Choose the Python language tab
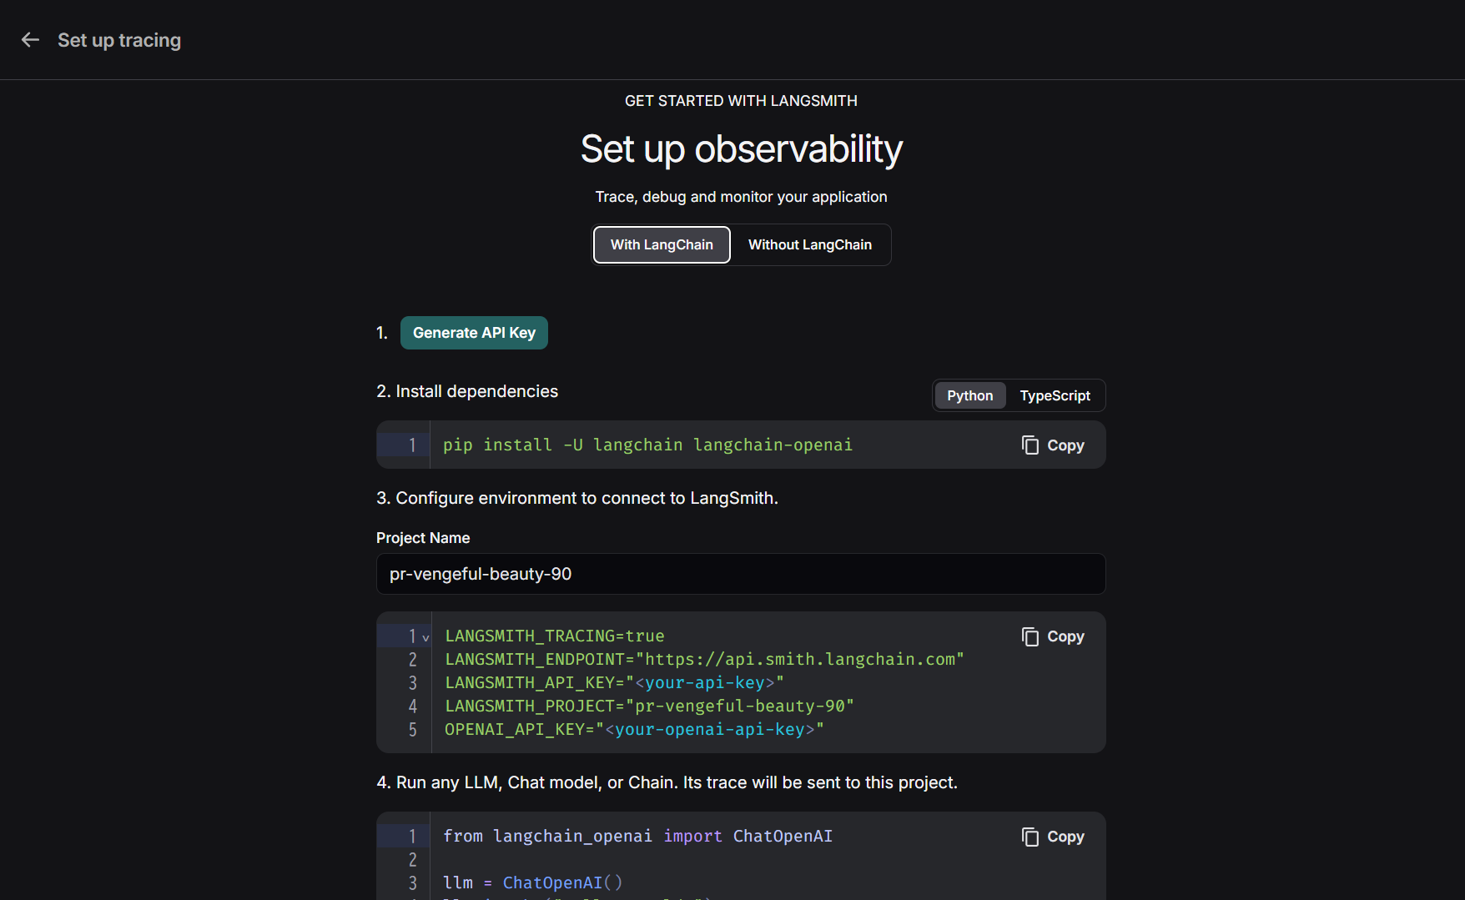This screenshot has height=900, width=1465. (x=969, y=395)
